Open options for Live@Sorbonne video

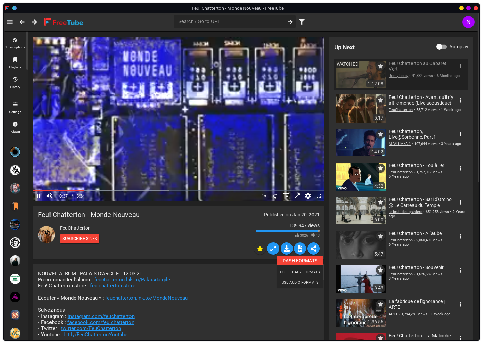point(460,134)
